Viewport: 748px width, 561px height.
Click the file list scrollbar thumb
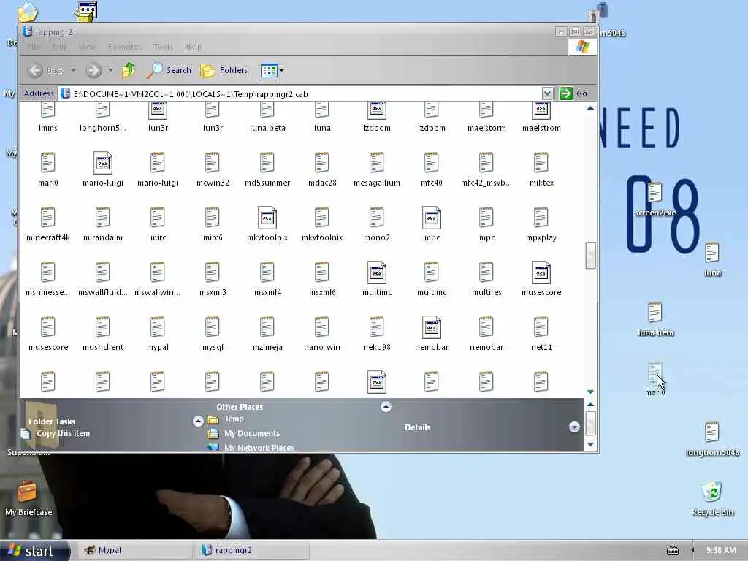pos(590,255)
